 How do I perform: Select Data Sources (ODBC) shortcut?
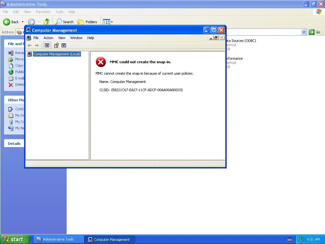(x=241, y=44)
